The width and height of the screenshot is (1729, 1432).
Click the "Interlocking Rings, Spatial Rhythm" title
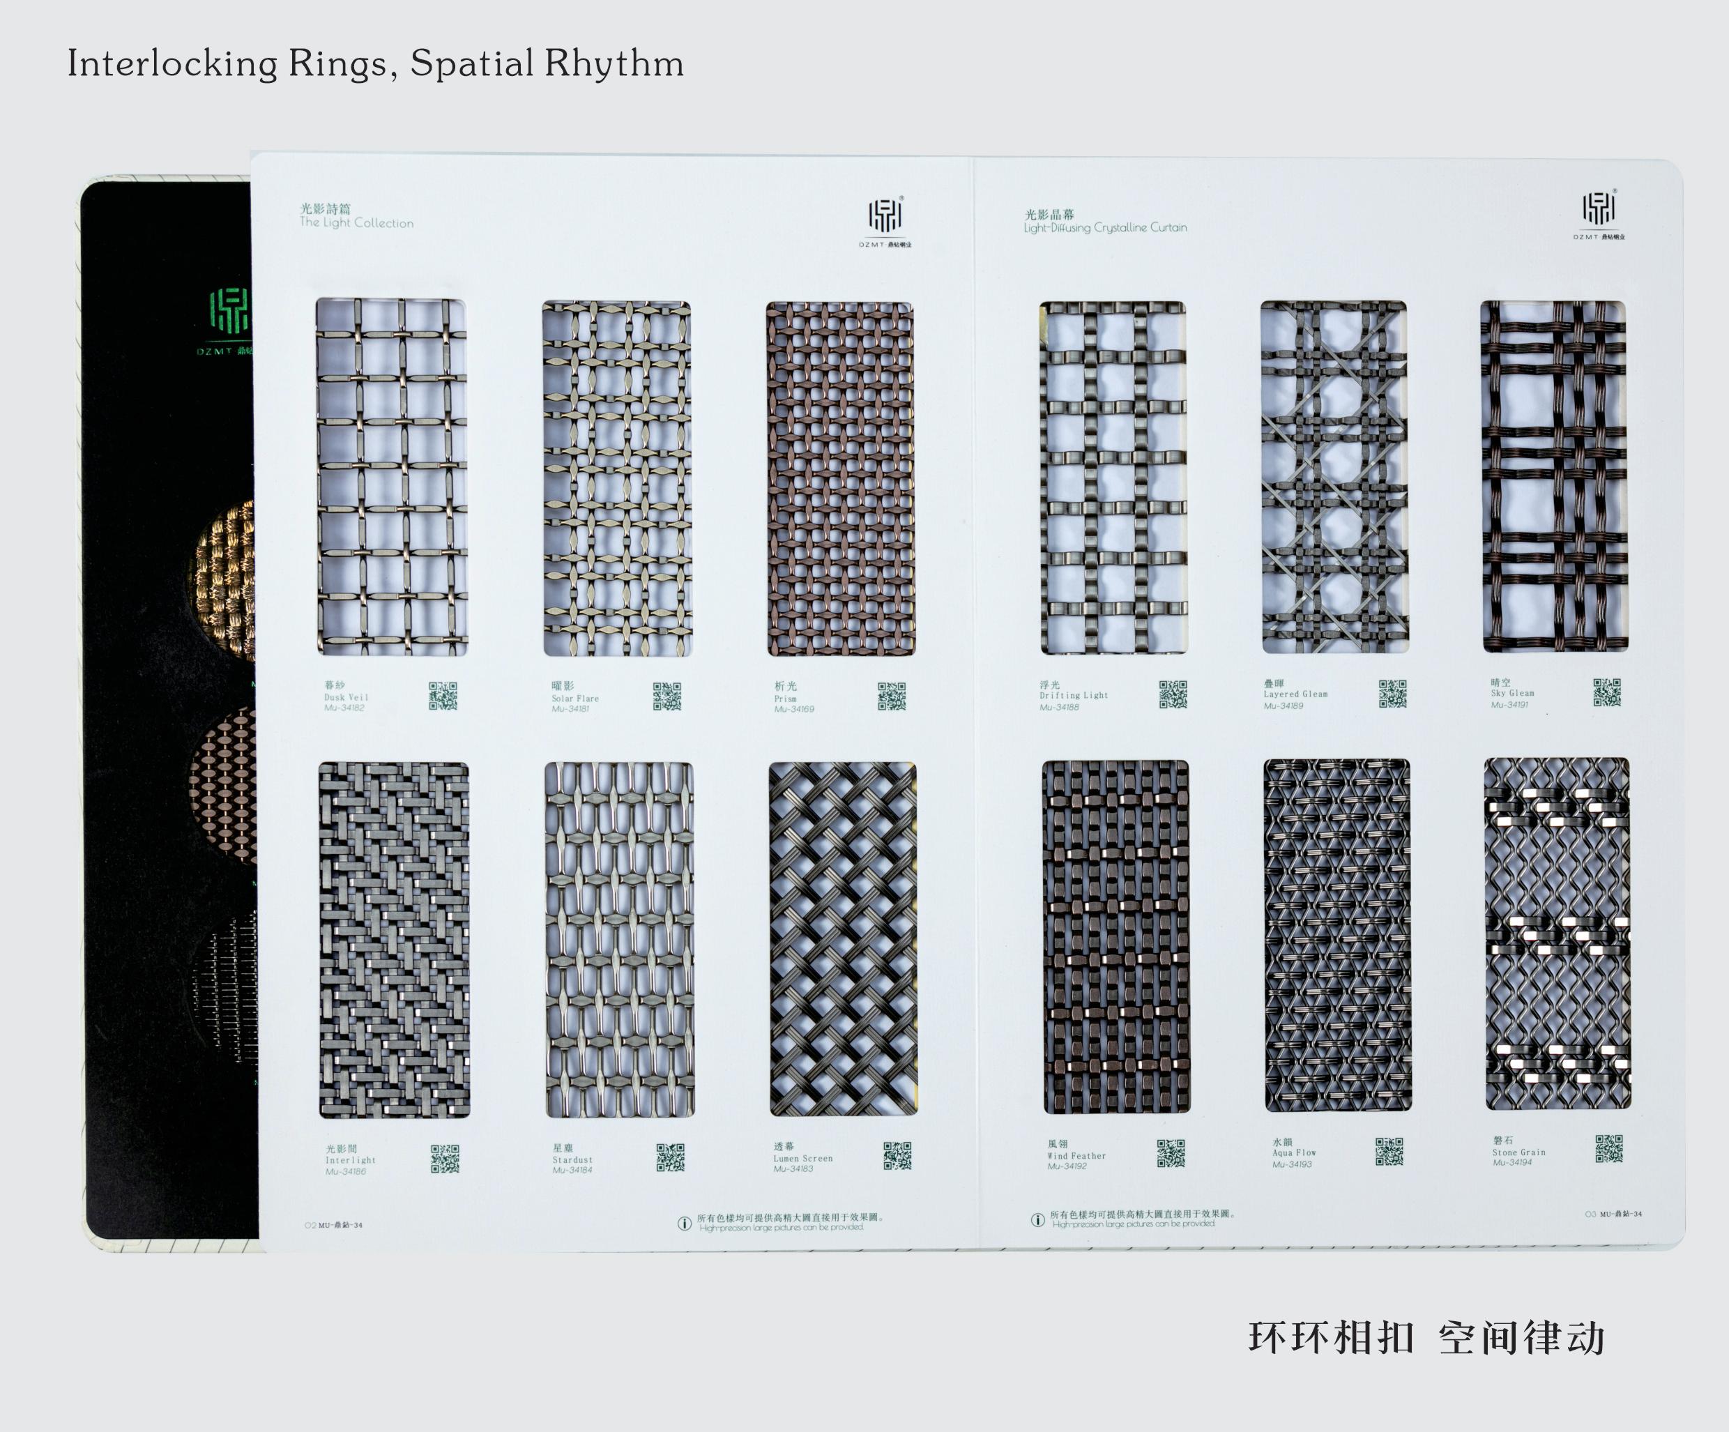pos(376,64)
